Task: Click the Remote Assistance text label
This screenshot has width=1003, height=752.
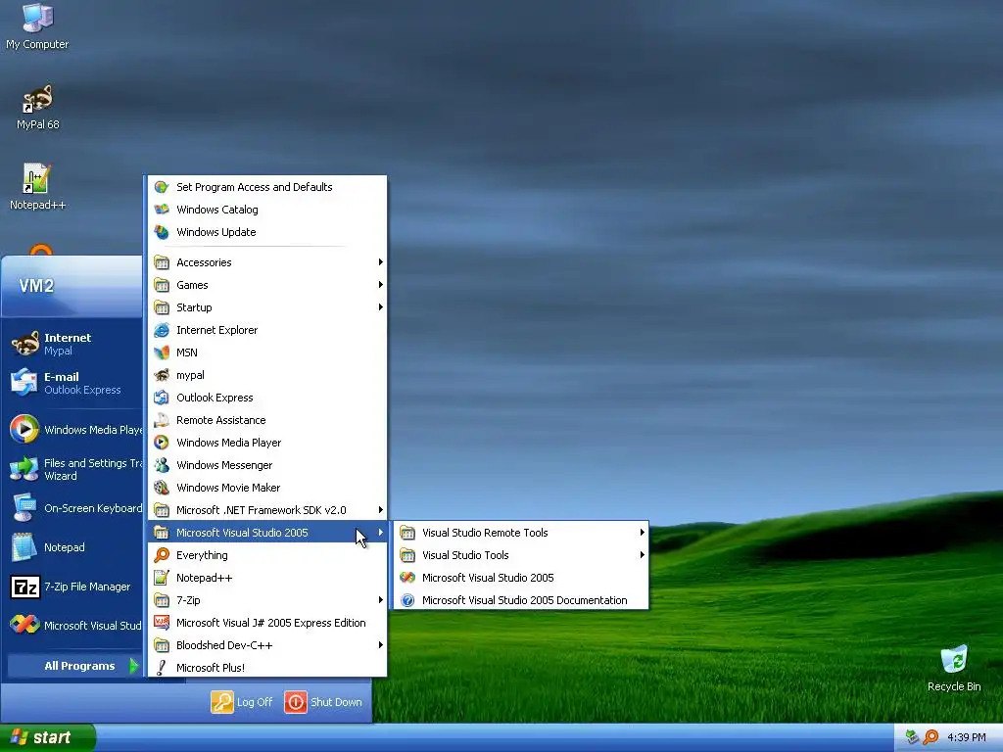Action: [220, 419]
